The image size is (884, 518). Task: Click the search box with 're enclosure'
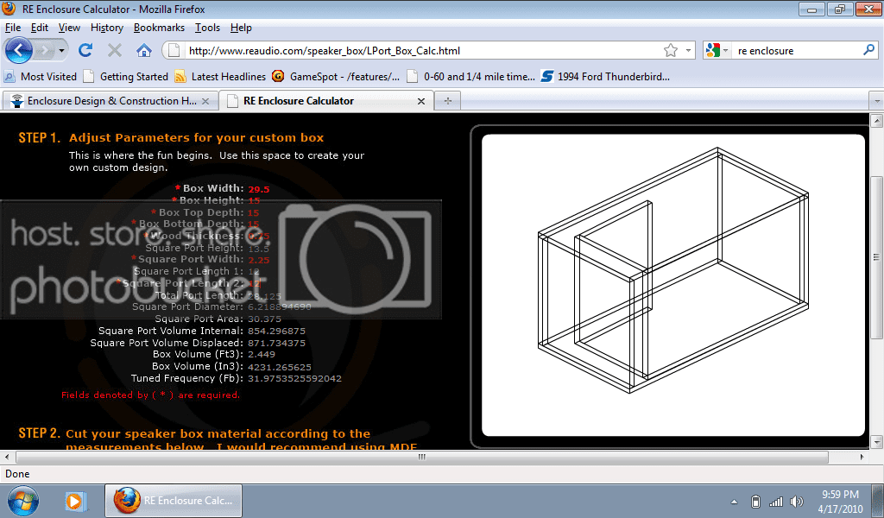point(796,51)
